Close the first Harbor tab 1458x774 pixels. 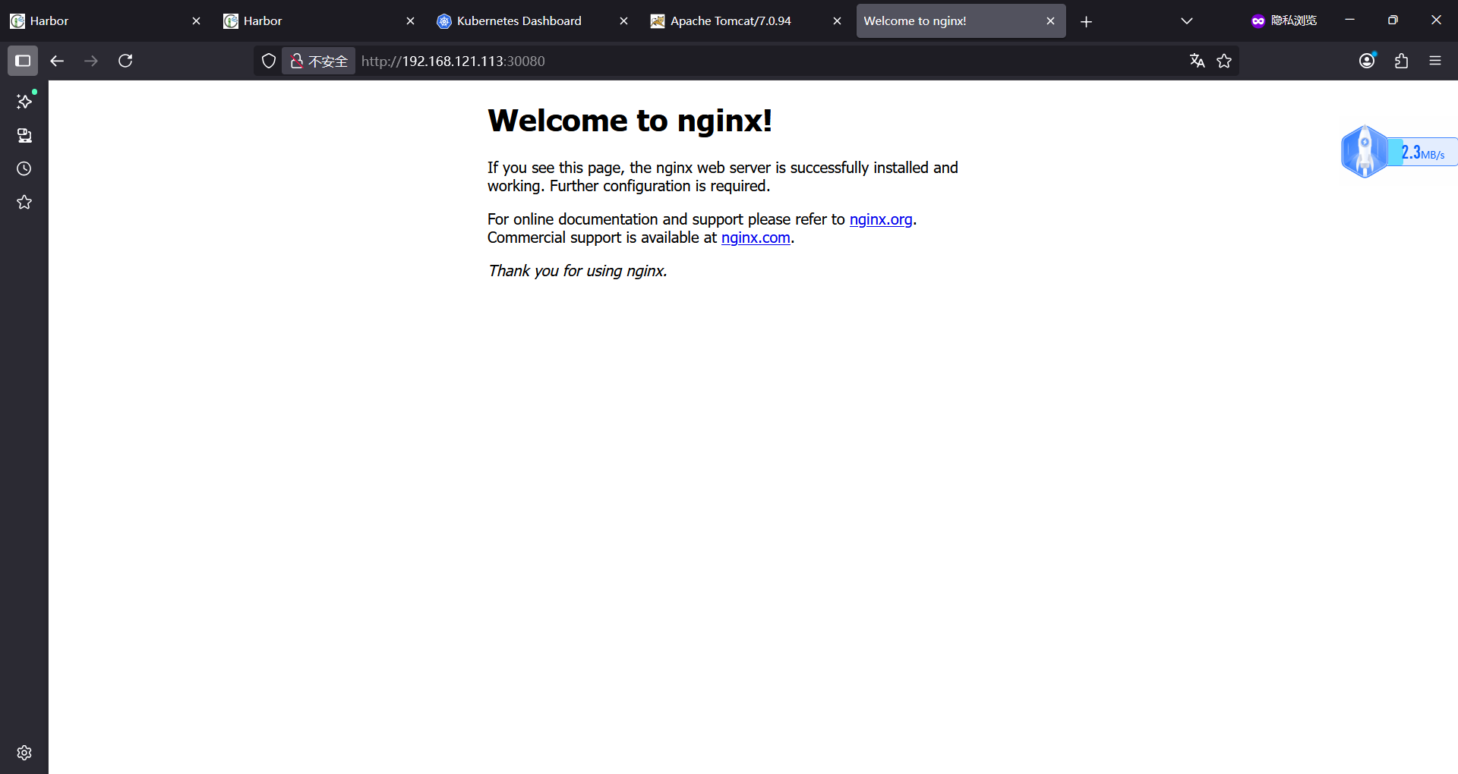(x=197, y=21)
